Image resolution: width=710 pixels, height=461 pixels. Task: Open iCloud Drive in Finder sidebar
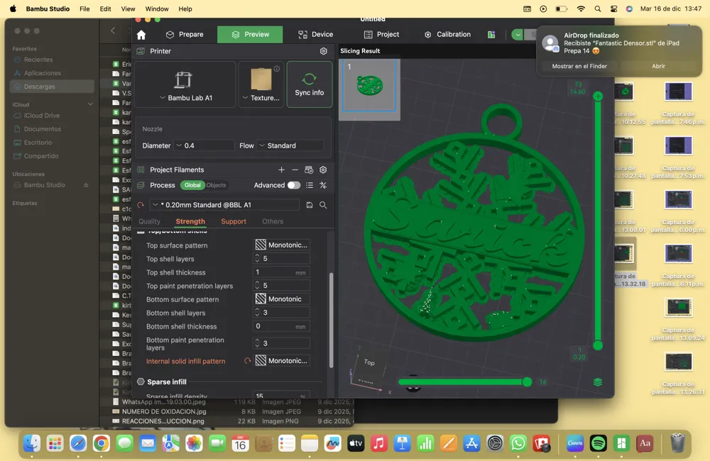tap(42, 116)
